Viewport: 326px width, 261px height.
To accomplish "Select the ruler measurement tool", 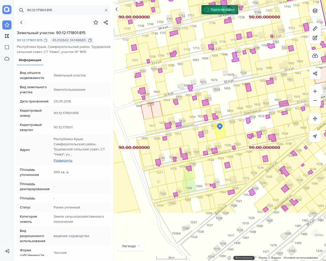I will click(x=315, y=29).
